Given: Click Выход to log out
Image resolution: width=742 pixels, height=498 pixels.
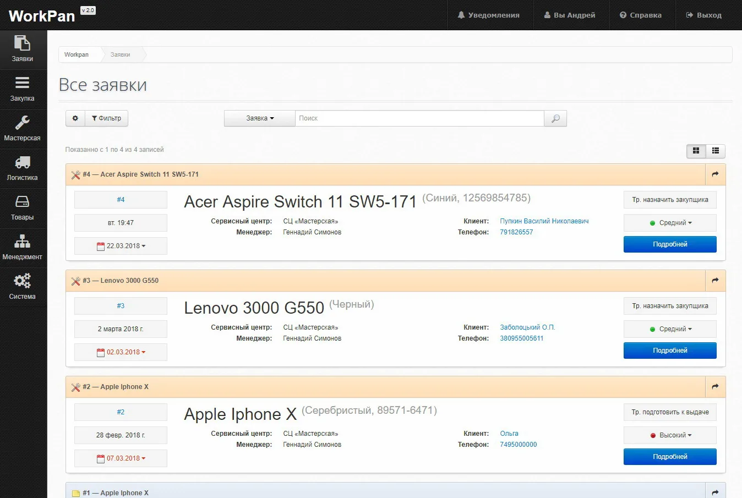Looking at the screenshot, I should (x=704, y=15).
